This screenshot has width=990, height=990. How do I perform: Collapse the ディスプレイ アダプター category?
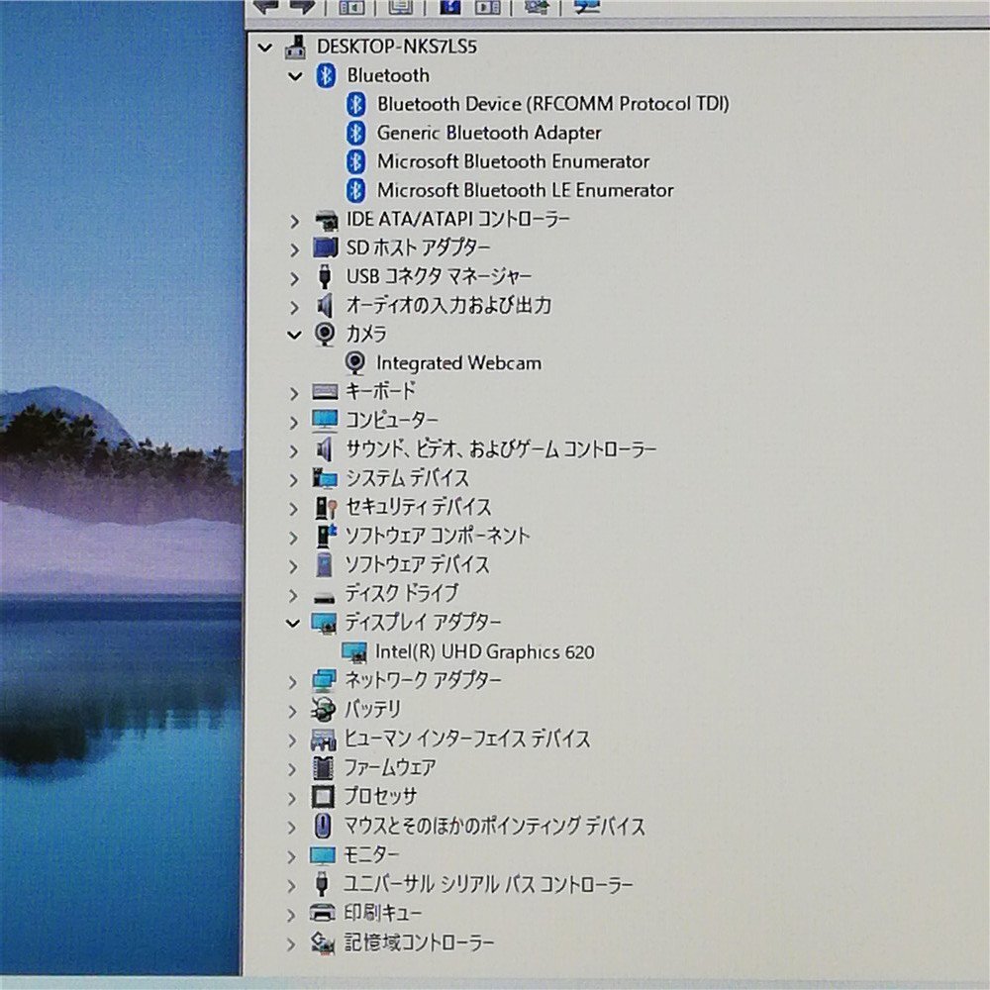coord(292,623)
